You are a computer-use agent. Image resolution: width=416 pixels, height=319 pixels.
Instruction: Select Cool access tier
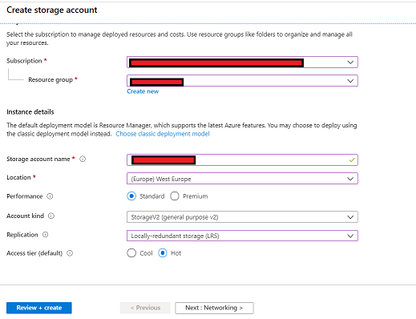(131, 253)
